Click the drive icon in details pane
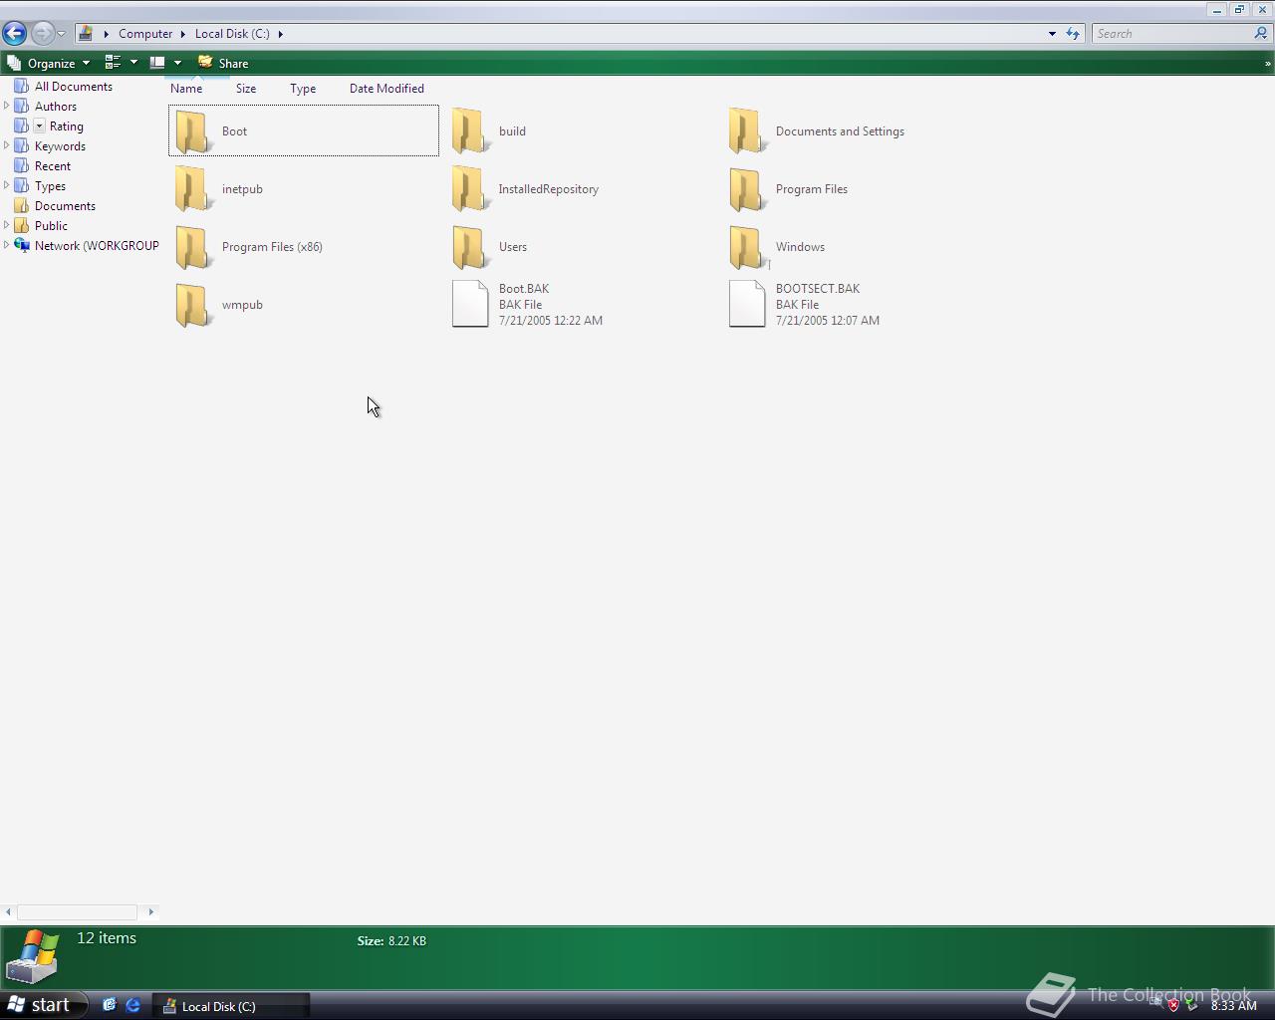Viewport: 1275px width, 1020px height. tap(33, 956)
